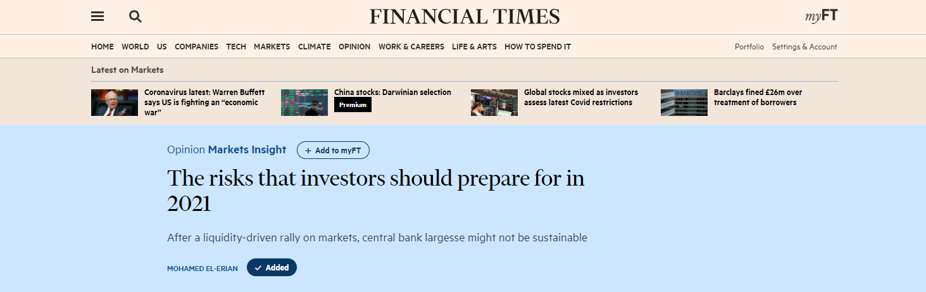This screenshot has height=292, width=926.
Task: Open the Warren Buffett story thumbnail
Action: [x=115, y=103]
